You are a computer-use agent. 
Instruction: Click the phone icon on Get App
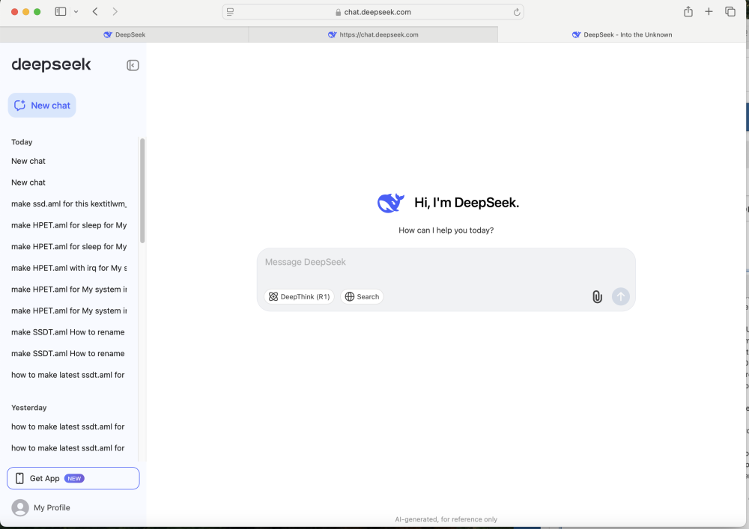(x=19, y=478)
